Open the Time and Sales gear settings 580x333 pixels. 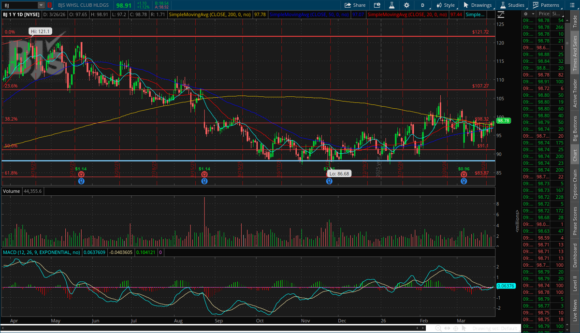coord(526,14)
